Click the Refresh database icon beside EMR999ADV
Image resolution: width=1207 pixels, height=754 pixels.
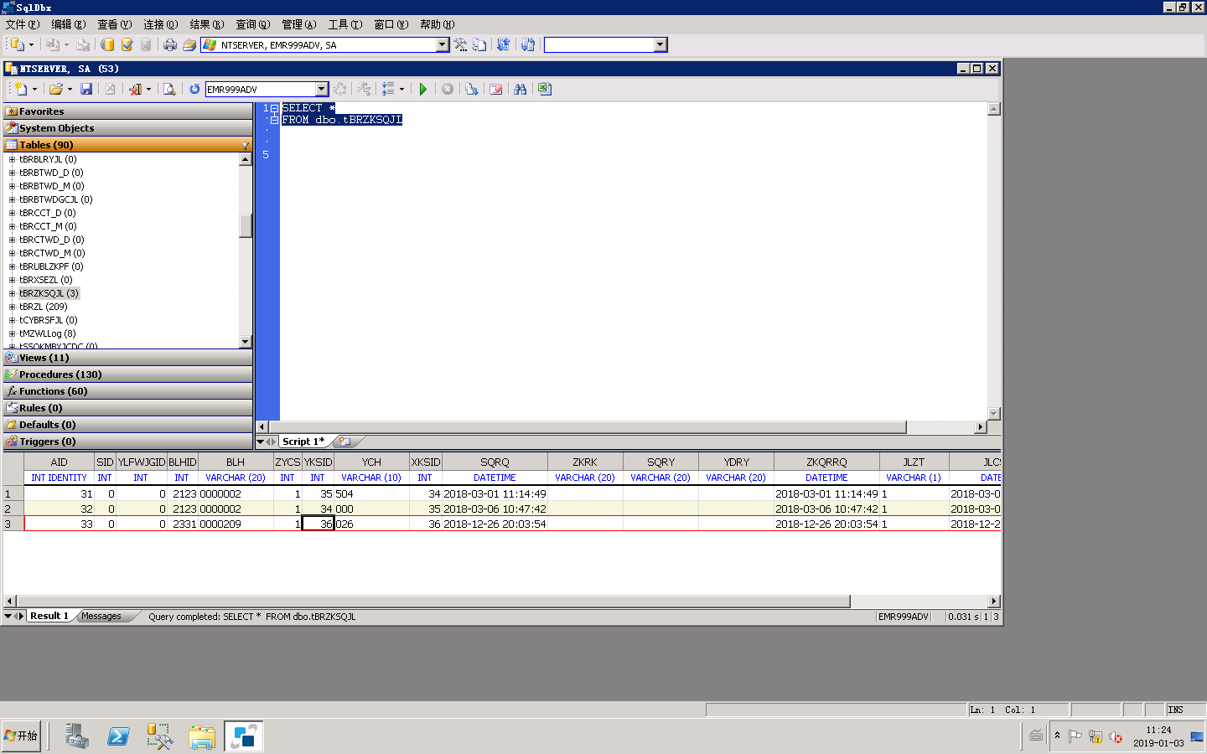194,89
